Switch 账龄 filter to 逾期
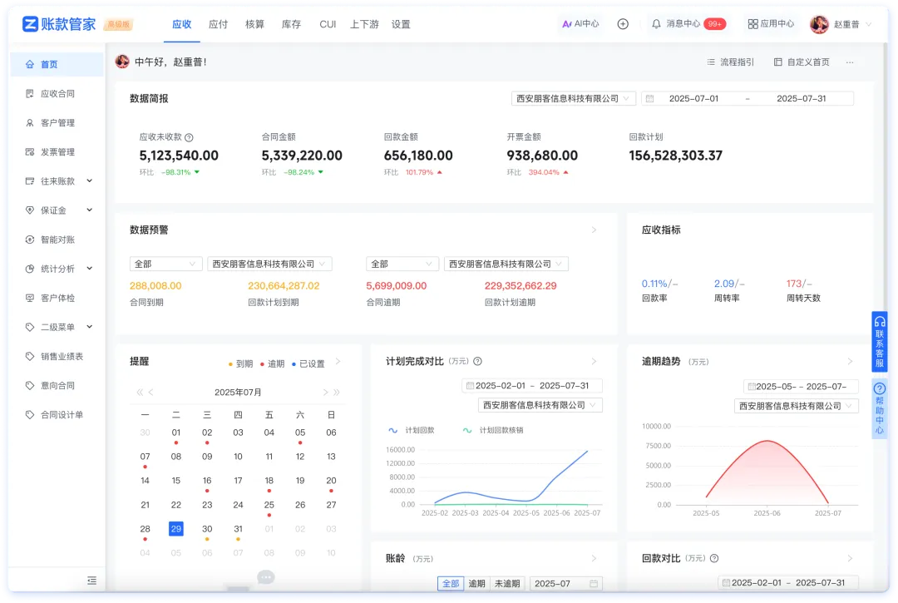Image resolution: width=898 pixels, height=603 pixels. [477, 583]
